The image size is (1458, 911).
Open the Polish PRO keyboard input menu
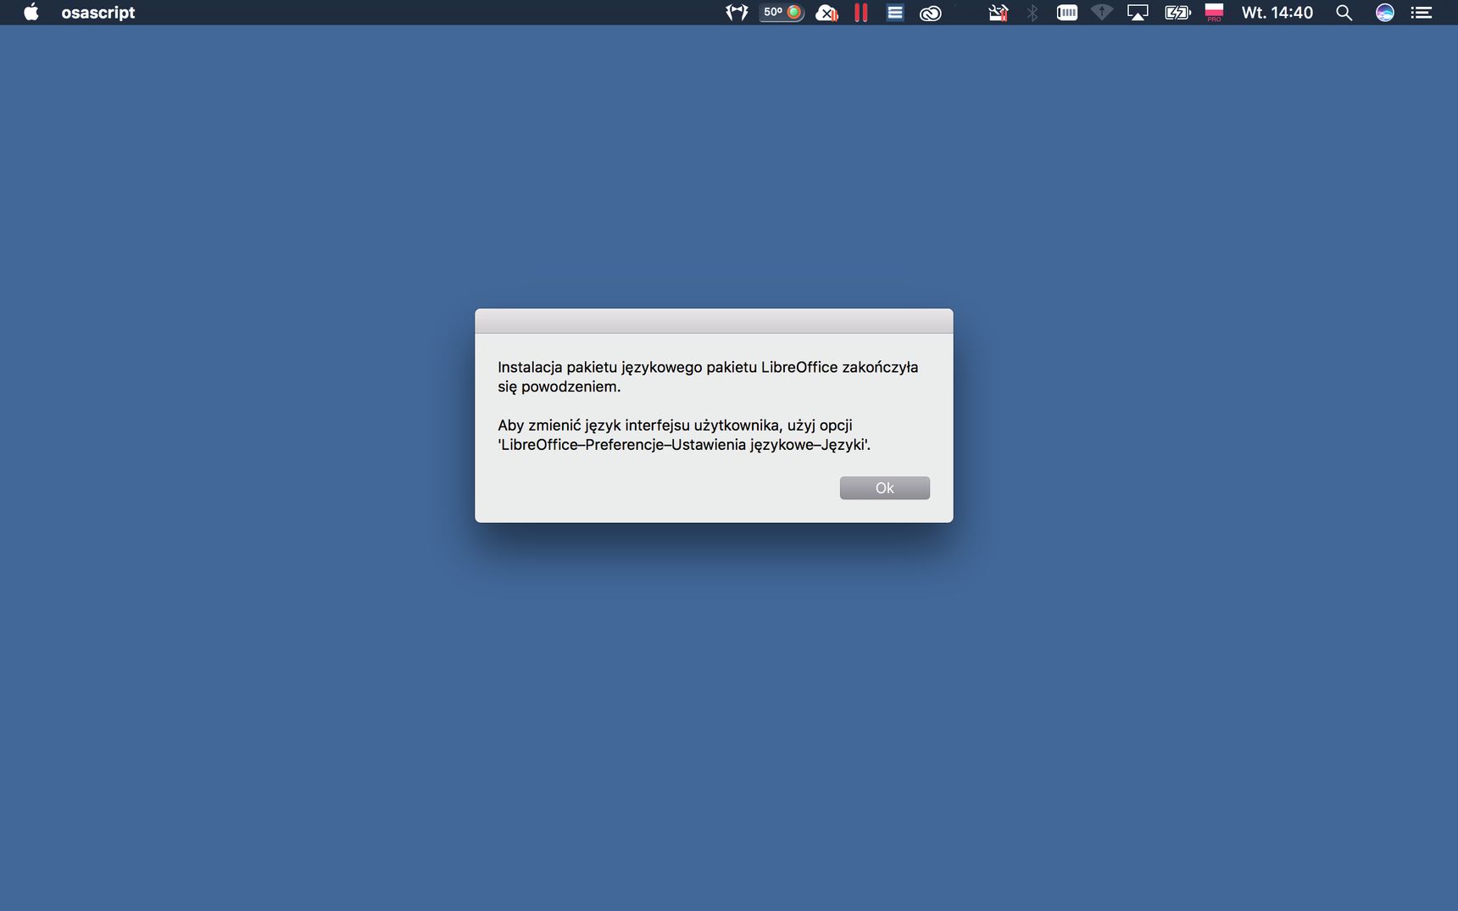point(1214,12)
